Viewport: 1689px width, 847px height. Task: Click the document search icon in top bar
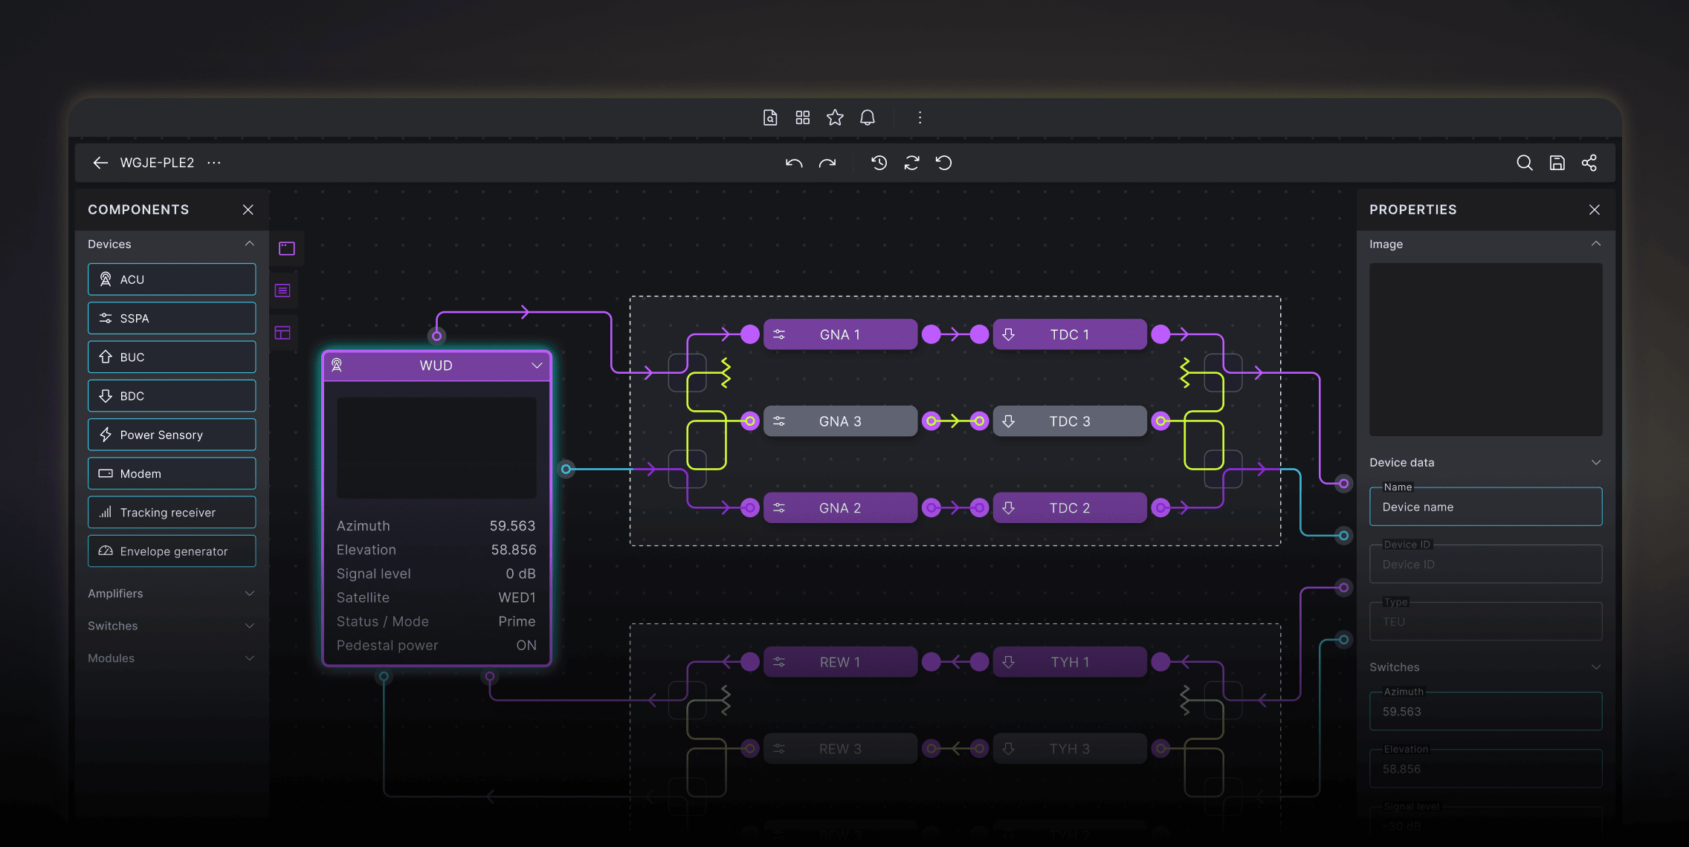(x=770, y=117)
